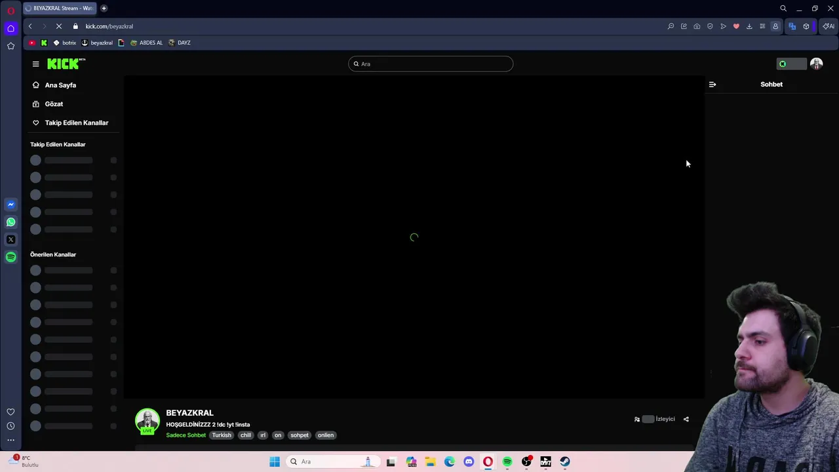Open the Kick bookmark icon
Viewport: 839px width, 472px height.
click(44, 43)
